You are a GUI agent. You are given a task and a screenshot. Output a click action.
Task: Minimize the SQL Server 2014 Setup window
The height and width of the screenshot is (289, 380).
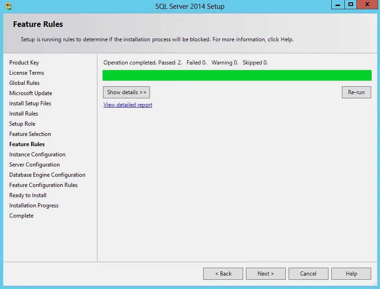point(338,5)
